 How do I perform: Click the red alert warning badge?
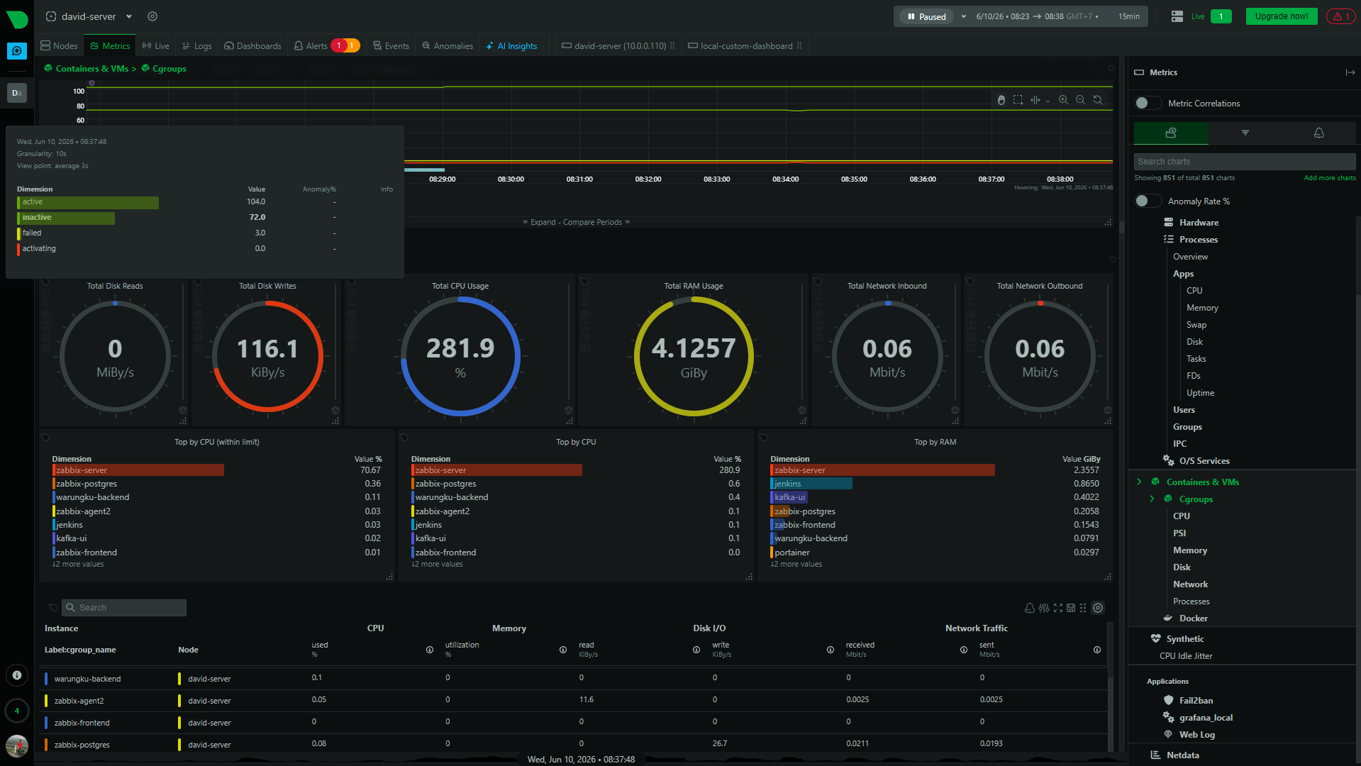pyautogui.click(x=1340, y=16)
